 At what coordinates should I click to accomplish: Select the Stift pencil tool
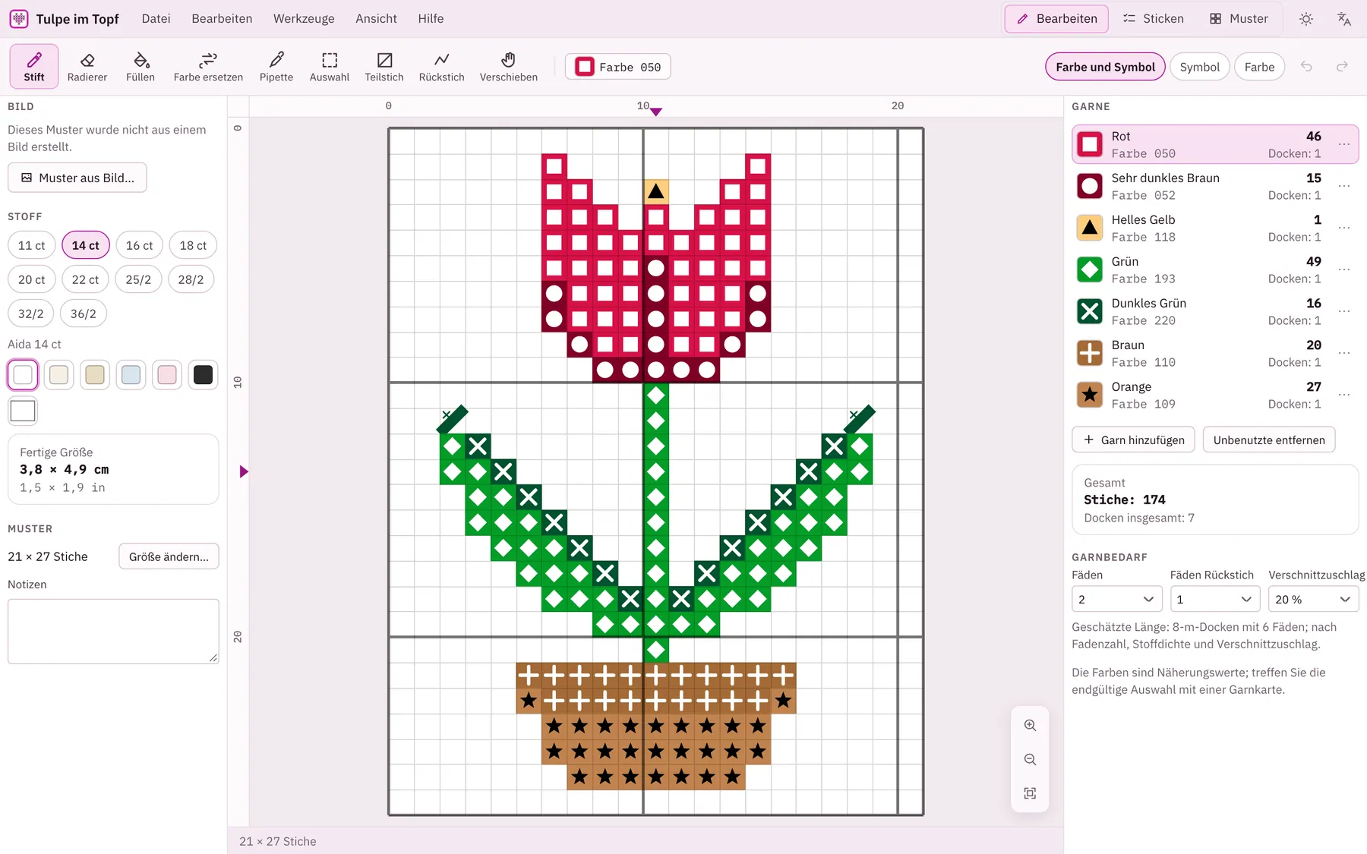coord(34,67)
